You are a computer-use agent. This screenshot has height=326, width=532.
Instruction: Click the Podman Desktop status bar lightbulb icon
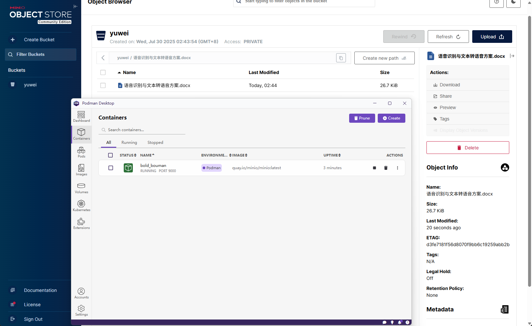[x=392, y=322]
